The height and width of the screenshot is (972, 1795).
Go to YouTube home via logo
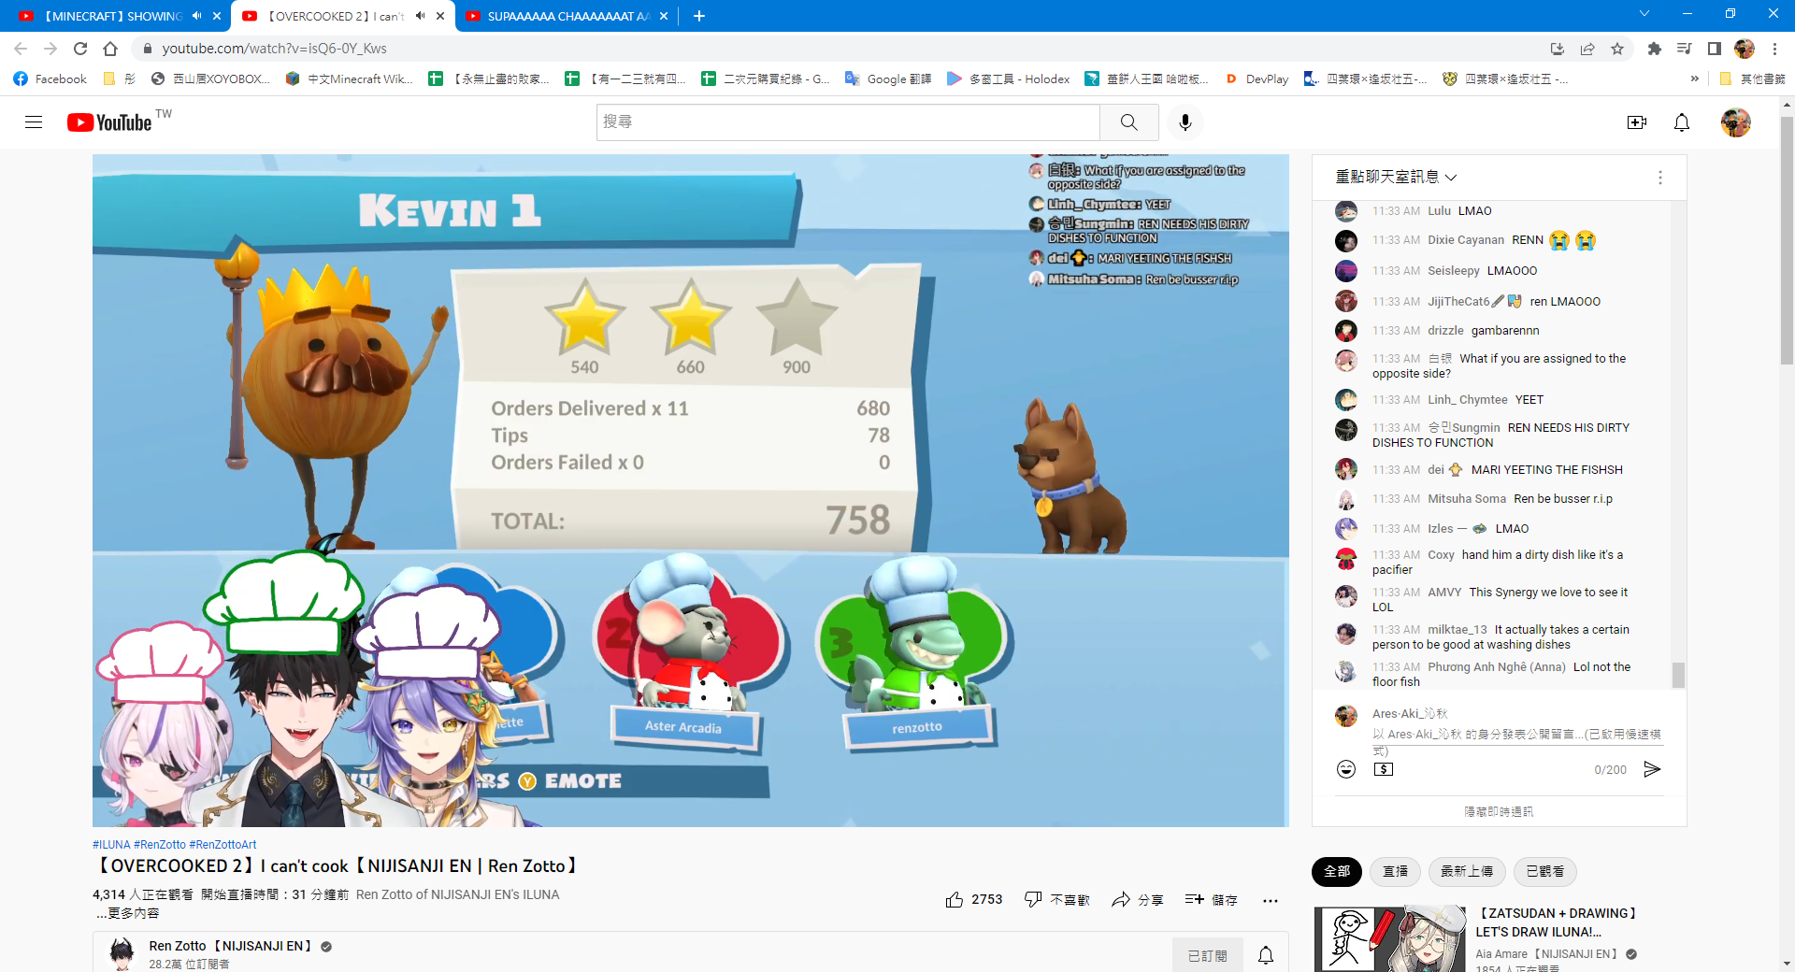pos(110,122)
